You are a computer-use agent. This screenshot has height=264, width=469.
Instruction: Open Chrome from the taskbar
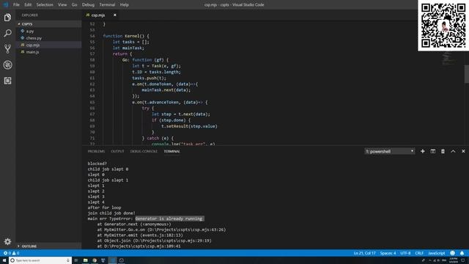[x=95, y=260]
